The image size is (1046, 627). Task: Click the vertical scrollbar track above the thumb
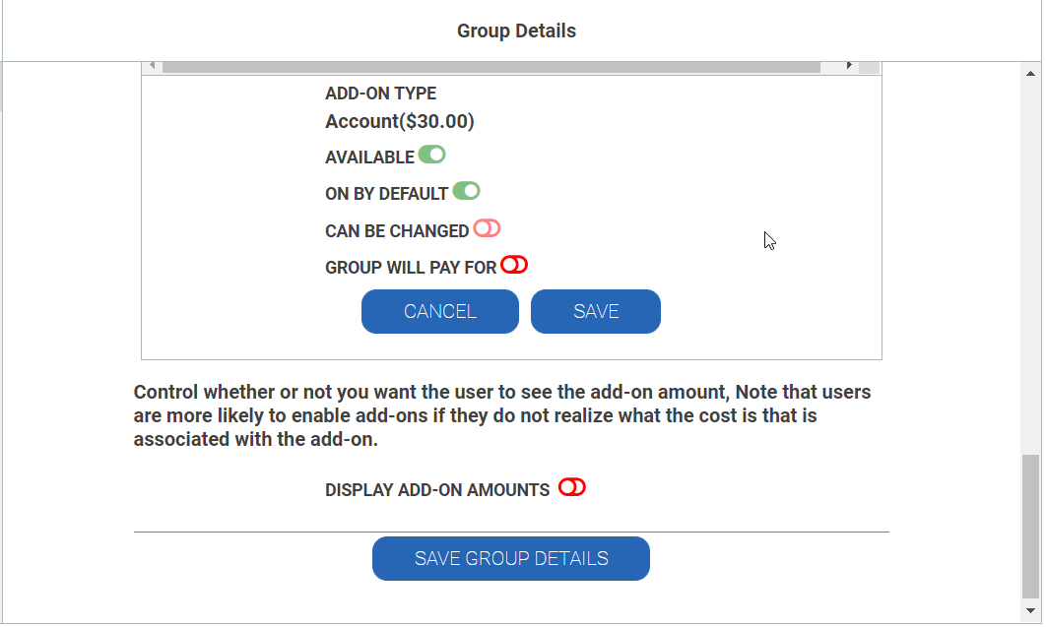[1030, 267]
